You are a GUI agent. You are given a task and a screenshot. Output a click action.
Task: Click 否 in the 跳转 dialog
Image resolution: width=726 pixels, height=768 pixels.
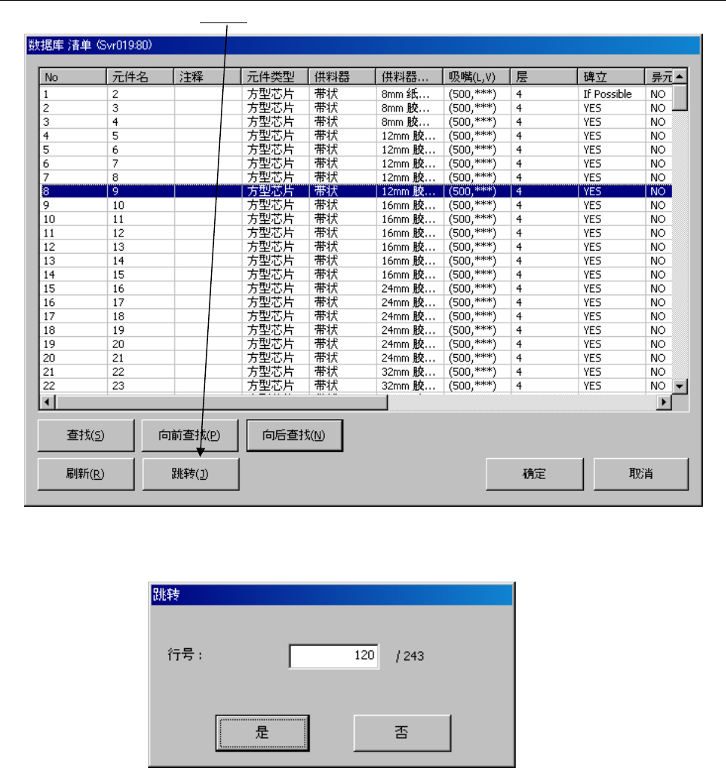(402, 733)
